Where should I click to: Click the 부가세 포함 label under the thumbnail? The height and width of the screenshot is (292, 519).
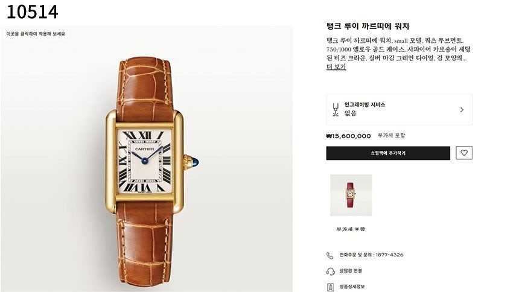(x=351, y=229)
